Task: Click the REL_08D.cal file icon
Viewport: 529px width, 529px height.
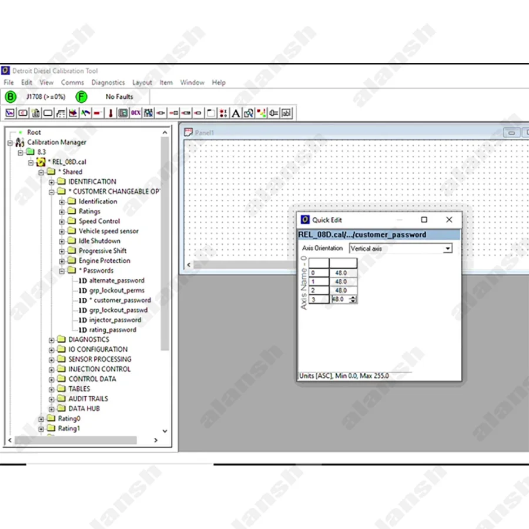Action: coord(41,162)
